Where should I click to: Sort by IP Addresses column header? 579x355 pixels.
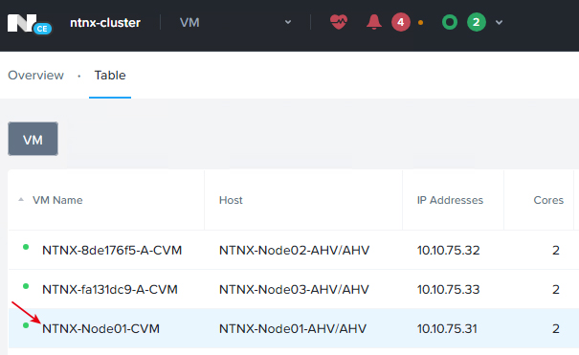pos(450,200)
